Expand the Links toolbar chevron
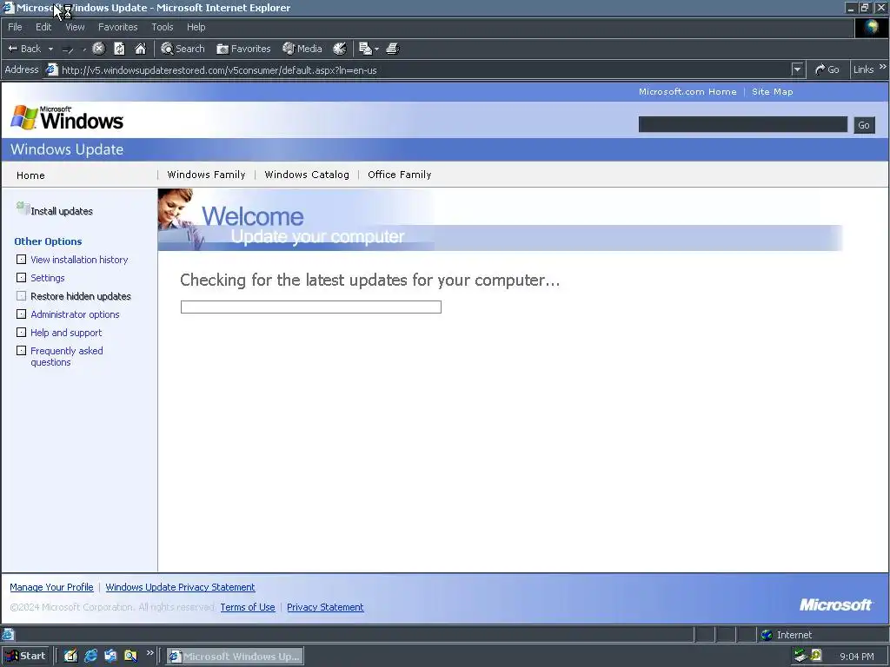The width and height of the screenshot is (890, 667). tap(883, 67)
